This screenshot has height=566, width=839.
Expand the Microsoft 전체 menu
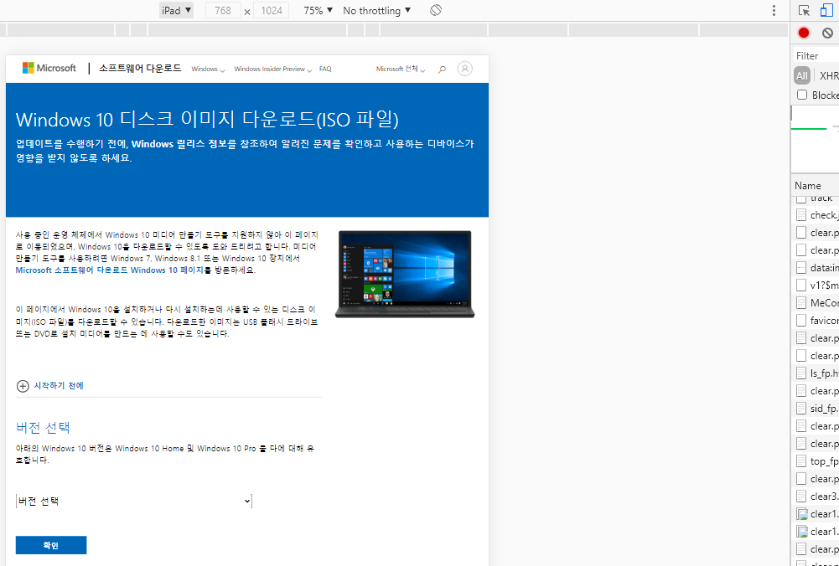[401, 69]
